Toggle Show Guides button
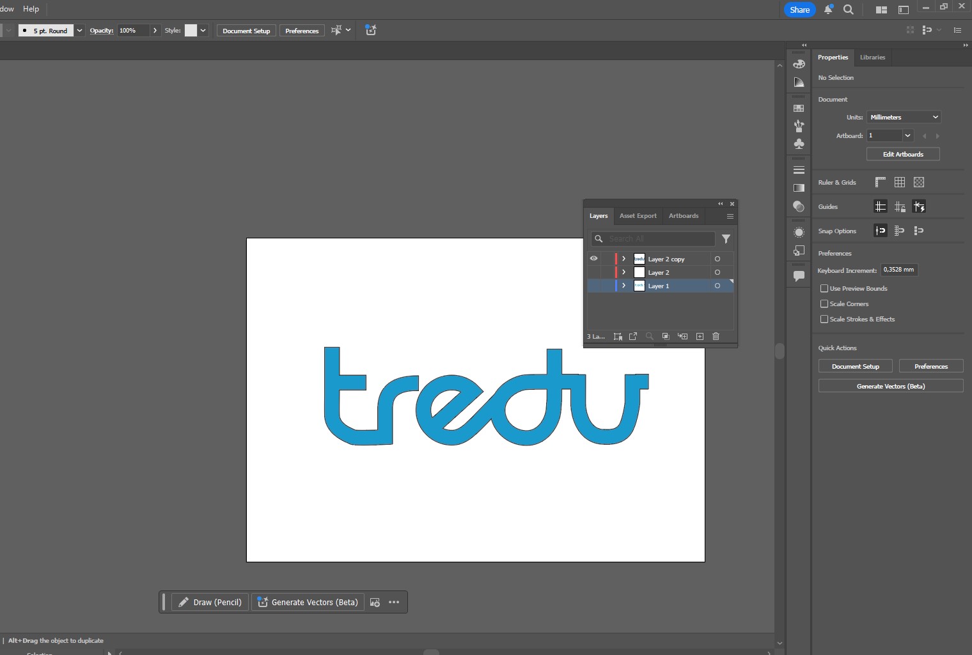Screen dimensions: 972x655 coord(881,206)
